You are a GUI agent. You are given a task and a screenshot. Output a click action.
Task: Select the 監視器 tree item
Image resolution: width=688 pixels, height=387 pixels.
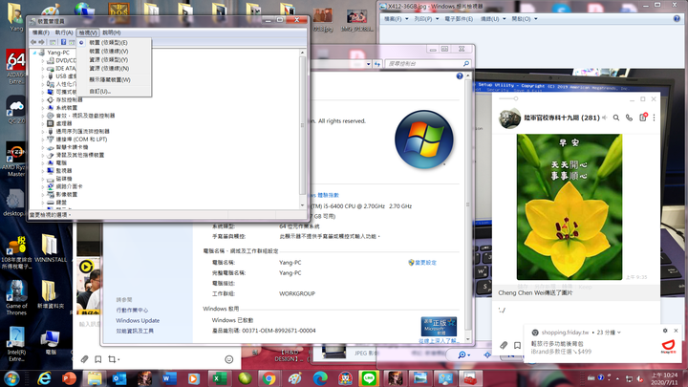[64, 171]
